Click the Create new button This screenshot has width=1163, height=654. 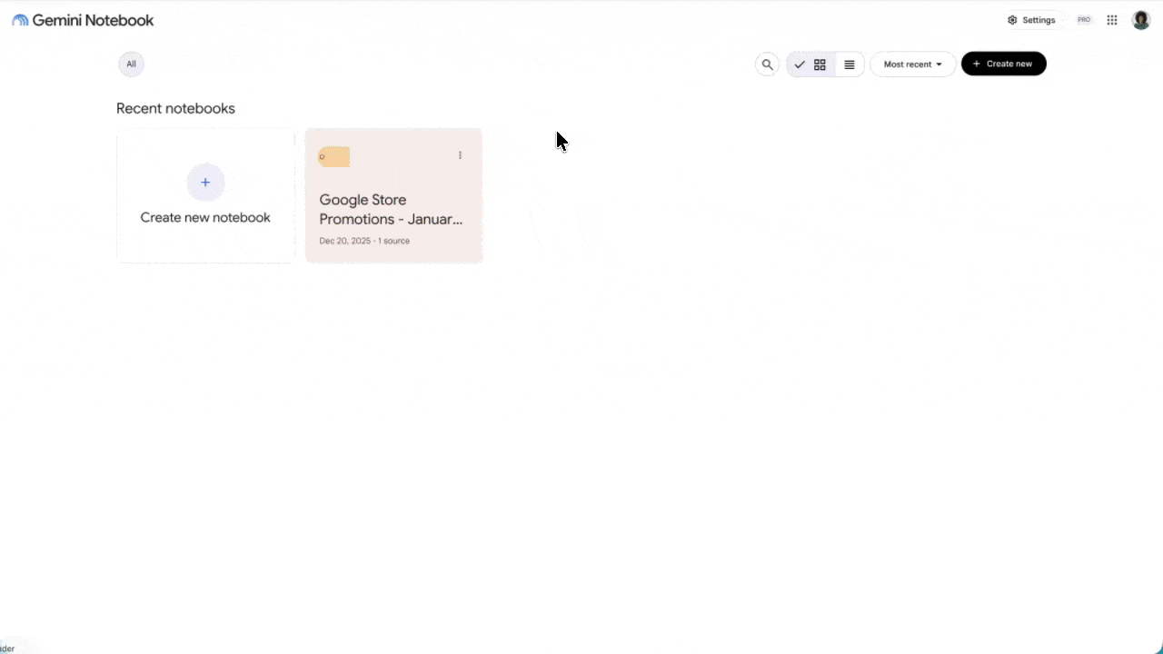1004,64
